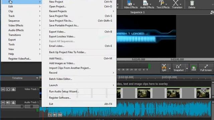Open the View menu
The height and width of the screenshot is (120, 214).
[x=21, y=49]
